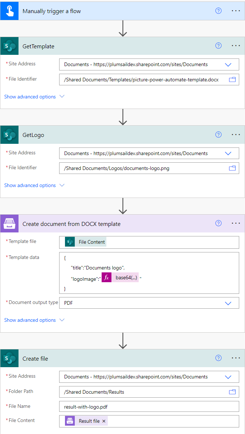The height and width of the screenshot is (434, 245).
Task: Open the ellipsis menu for GetLogo
Action: pos(236,135)
